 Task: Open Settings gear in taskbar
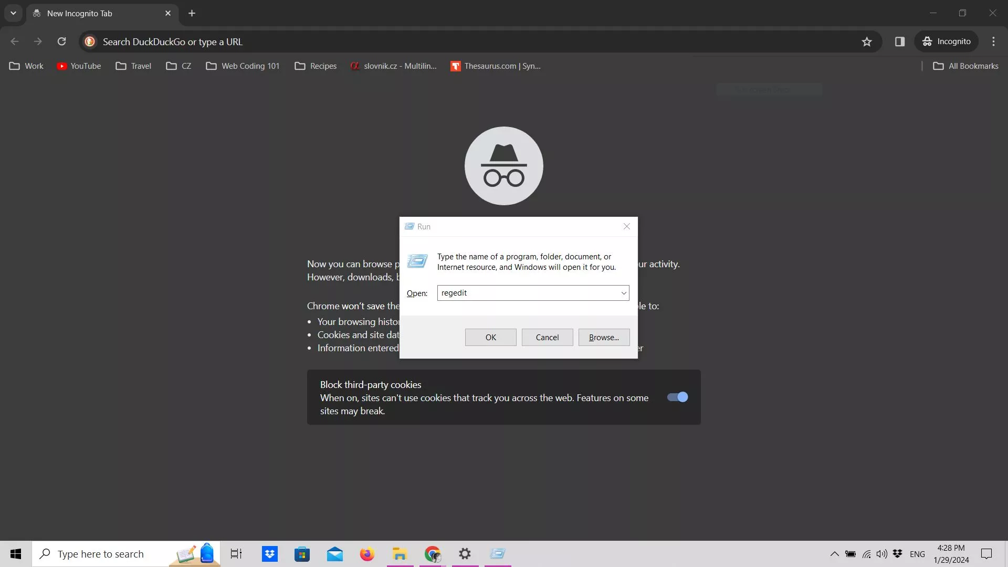click(465, 554)
